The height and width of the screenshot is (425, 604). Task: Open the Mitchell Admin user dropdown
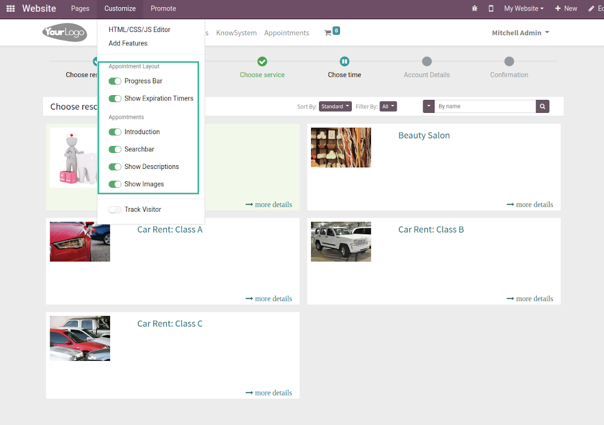[520, 33]
